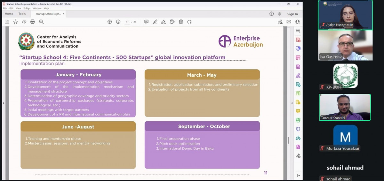Select the stamp tool in the toolbar
Screen dimensions: 384x181
172,22
